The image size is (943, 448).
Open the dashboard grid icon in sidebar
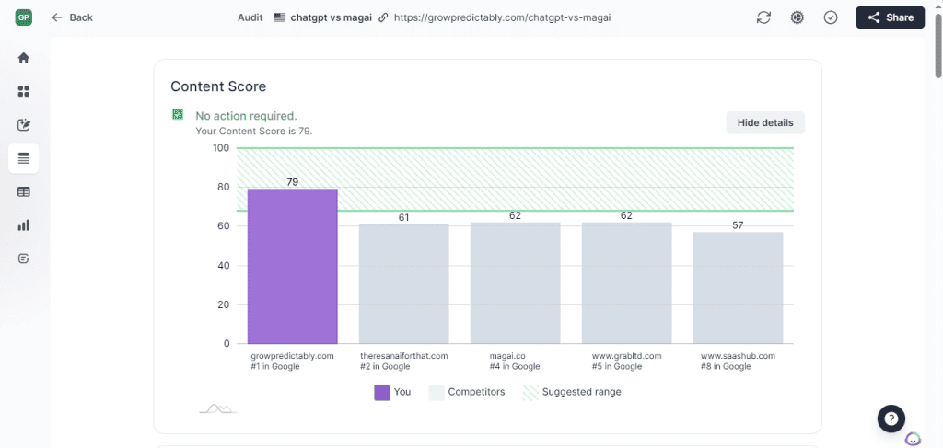tap(23, 92)
